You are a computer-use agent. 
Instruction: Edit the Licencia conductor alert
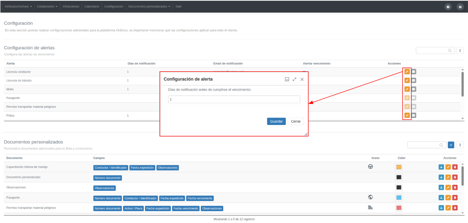(x=407, y=72)
